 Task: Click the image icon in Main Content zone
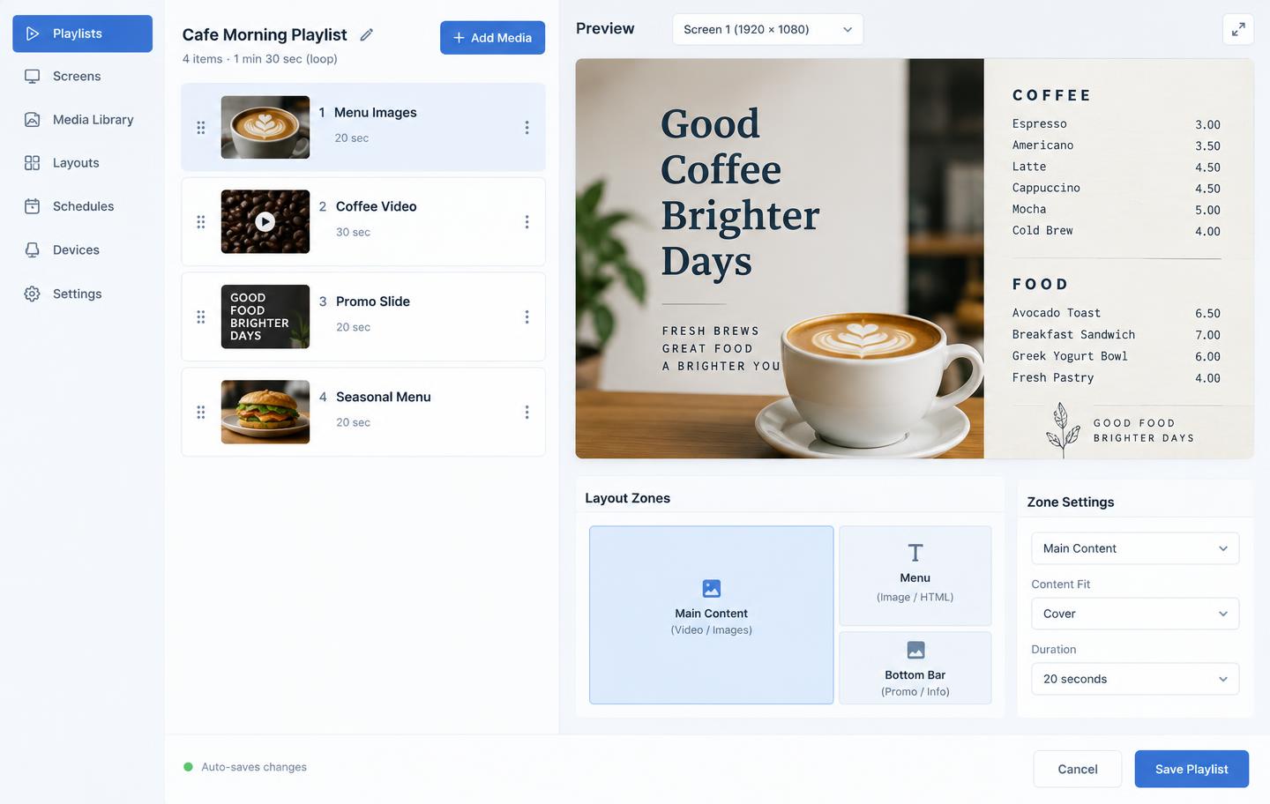click(x=712, y=588)
